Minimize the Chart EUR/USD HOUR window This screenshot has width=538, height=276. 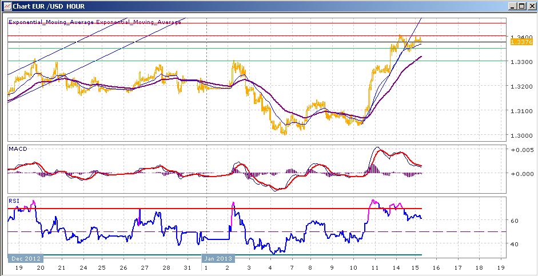point(513,6)
